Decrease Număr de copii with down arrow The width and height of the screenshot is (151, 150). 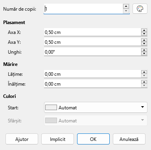point(126,11)
